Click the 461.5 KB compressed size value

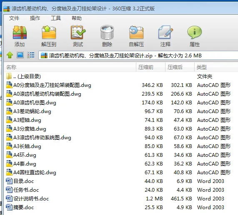pyautogui.click(x=181, y=198)
